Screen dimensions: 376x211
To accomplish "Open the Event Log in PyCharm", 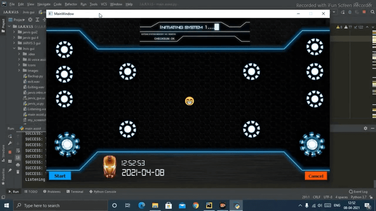I will (x=358, y=192).
